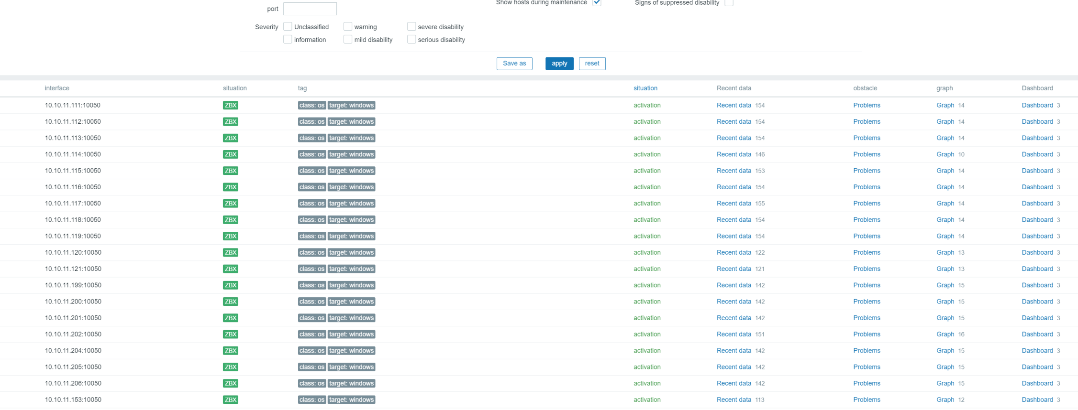This screenshot has width=1078, height=410.
Task: Select 'target: windows' tag on 10.10.11.113 row
Action: point(351,138)
